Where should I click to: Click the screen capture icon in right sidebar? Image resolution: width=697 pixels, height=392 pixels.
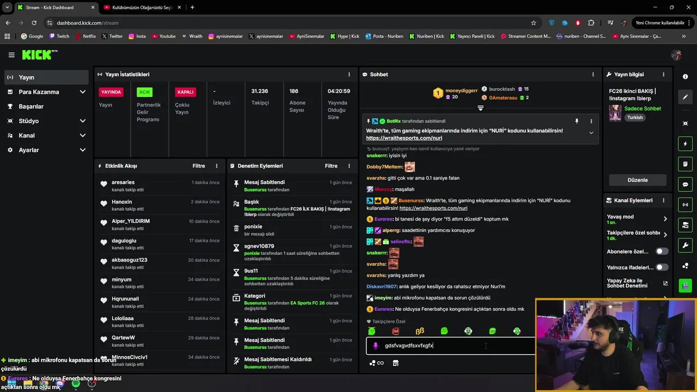[x=686, y=124]
